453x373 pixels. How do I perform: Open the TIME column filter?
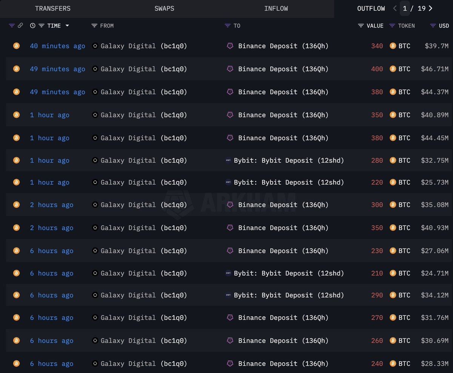point(42,26)
